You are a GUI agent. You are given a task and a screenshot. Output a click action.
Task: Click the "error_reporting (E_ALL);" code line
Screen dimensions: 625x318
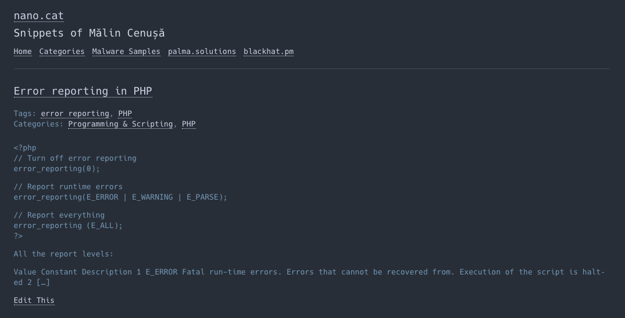68,226
